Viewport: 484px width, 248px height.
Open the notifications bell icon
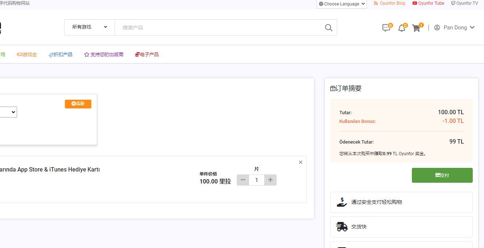click(402, 28)
